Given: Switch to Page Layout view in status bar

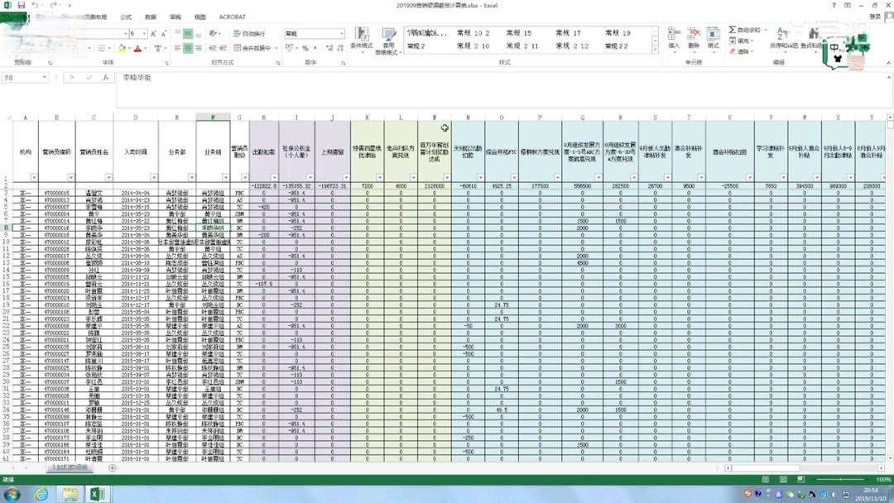Looking at the screenshot, I should coord(783,480).
